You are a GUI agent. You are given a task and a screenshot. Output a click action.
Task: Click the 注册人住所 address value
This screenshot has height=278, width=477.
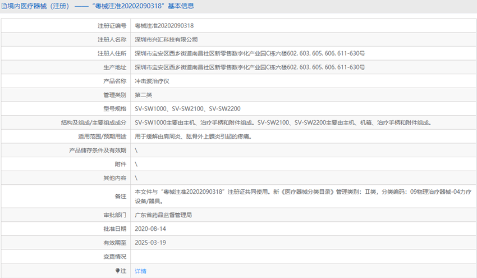pyautogui.click(x=250, y=53)
